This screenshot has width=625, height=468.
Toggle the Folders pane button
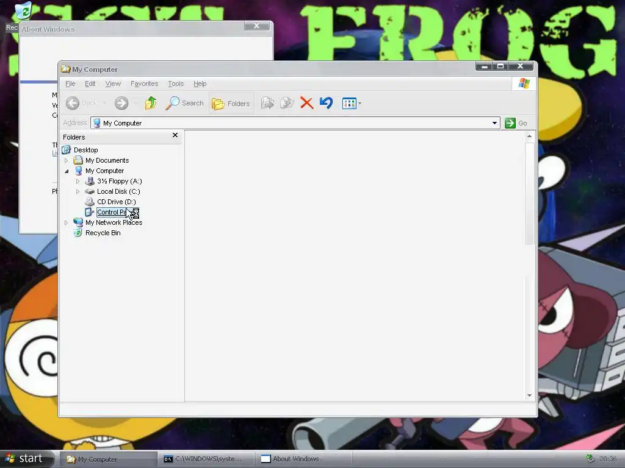point(231,104)
